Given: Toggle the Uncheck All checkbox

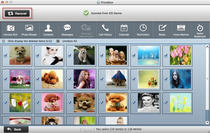Looking at the screenshot, I should coord(58,41).
